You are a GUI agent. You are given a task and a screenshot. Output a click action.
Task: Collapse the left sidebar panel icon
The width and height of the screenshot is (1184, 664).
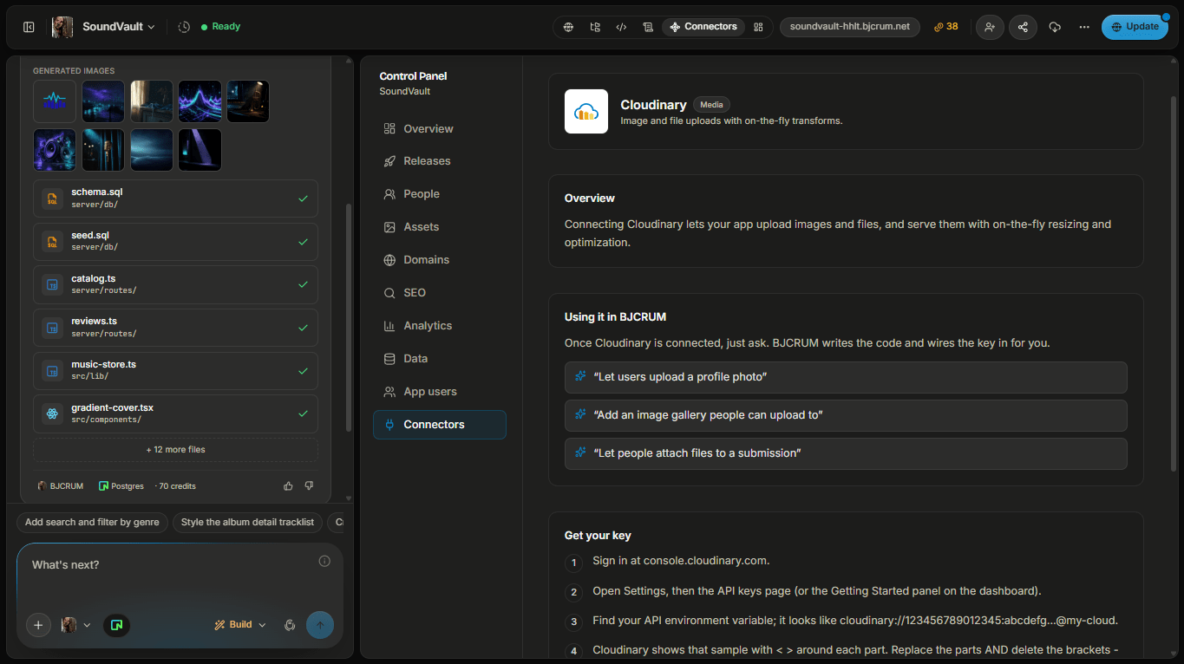point(29,27)
